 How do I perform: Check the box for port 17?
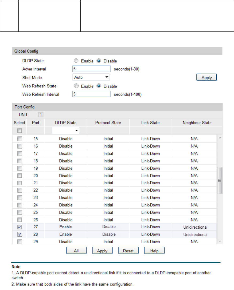(x=19, y=153)
